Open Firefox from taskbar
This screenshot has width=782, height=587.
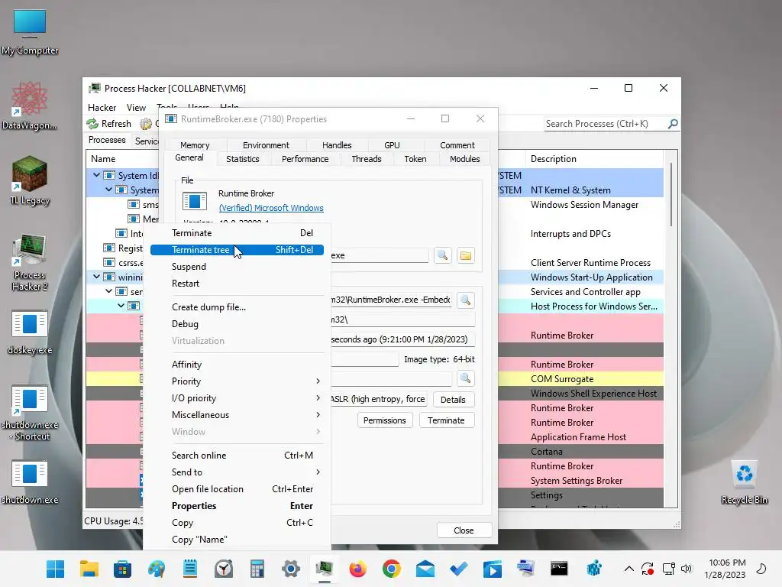[357, 569]
